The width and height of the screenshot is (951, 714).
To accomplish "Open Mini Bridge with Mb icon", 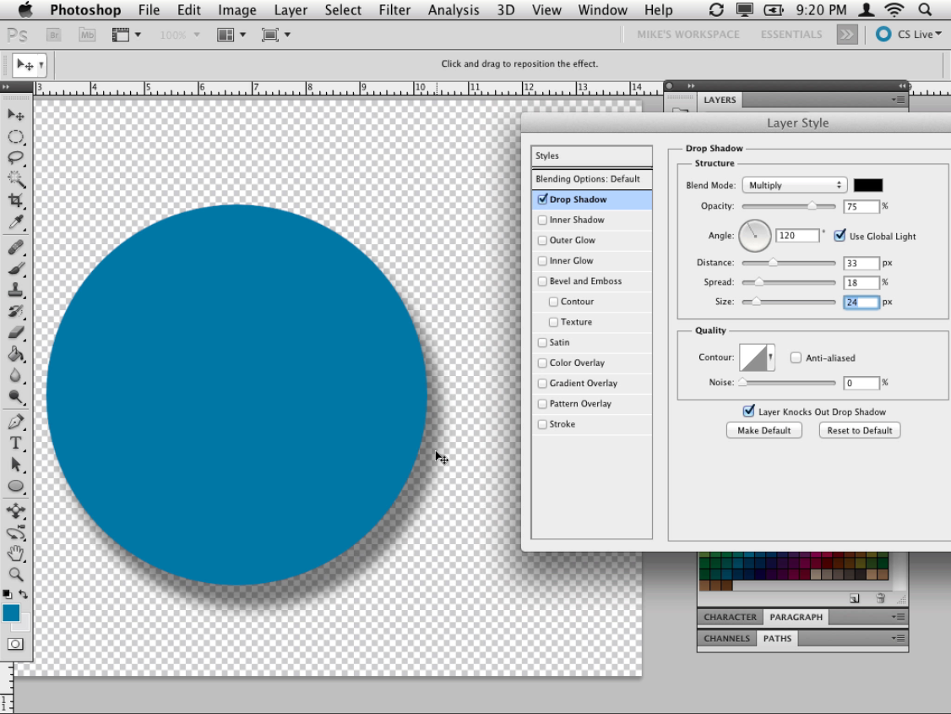I will [87, 35].
